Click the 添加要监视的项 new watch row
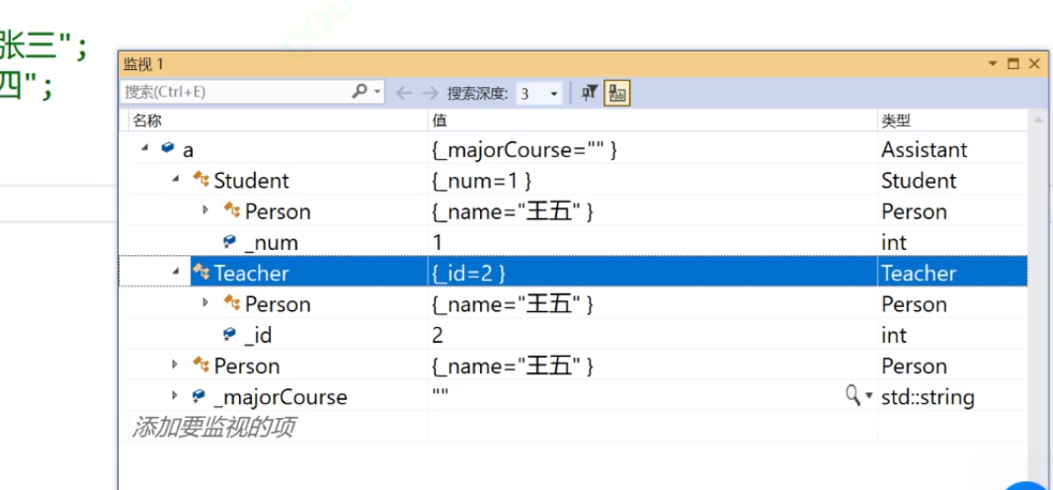This screenshot has width=1053, height=490. click(x=212, y=427)
